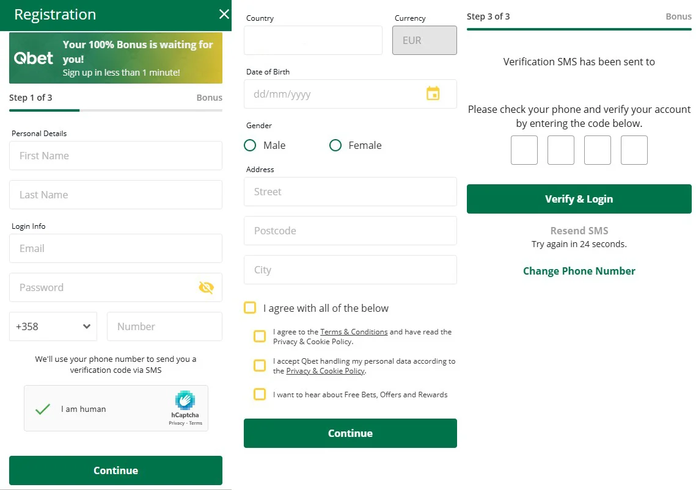Viewport: 696px width, 490px height.
Task: Open the EUR currency dropdown
Action: pos(424,40)
